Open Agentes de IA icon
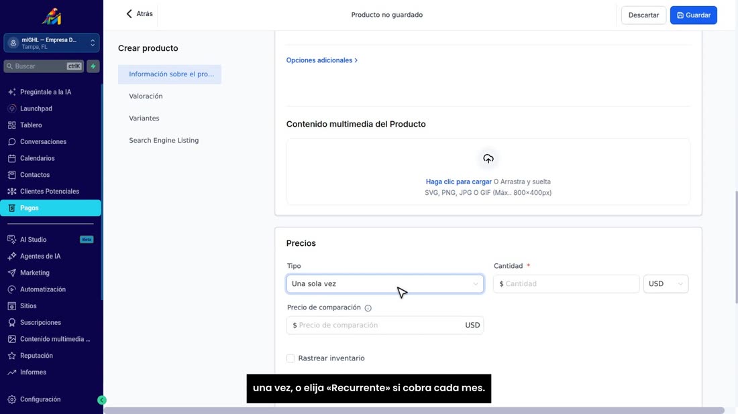The width and height of the screenshot is (738, 414). pos(12,256)
